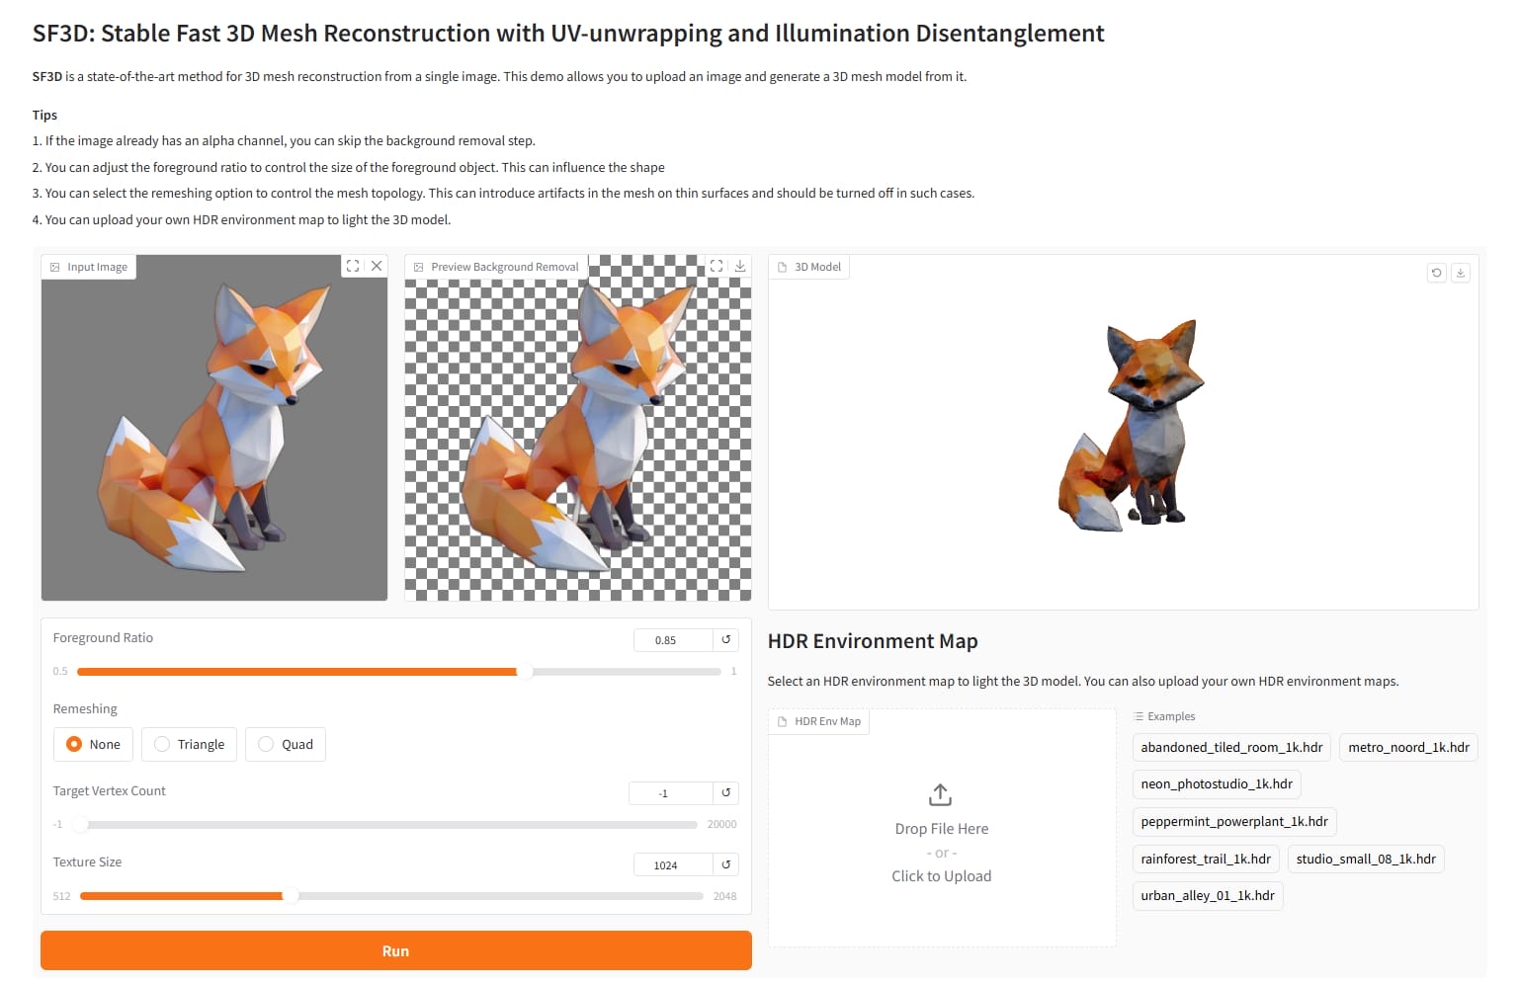Reset the Foreground Ratio value
Image resolution: width=1519 pixels, height=985 pixels.
pos(726,640)
